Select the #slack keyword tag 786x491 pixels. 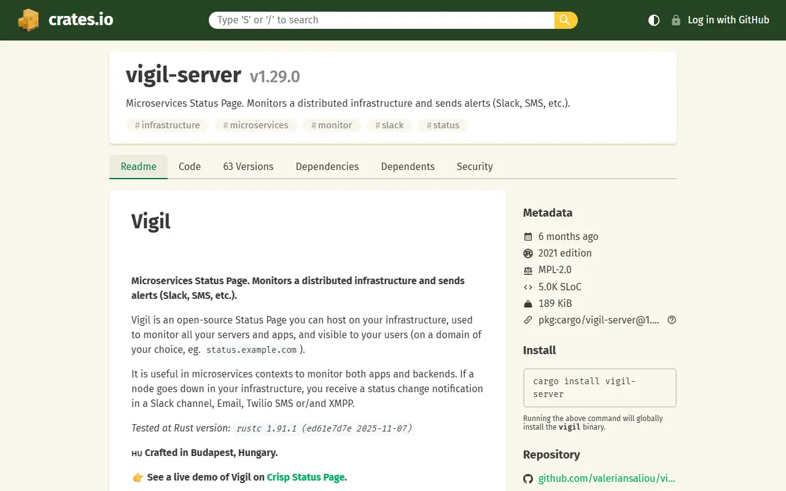(x=389, y=125)
